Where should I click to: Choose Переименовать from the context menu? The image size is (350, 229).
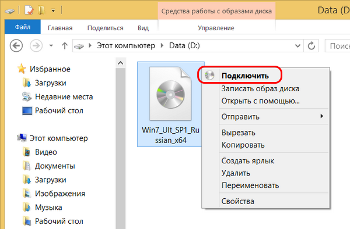pos(266,185)
